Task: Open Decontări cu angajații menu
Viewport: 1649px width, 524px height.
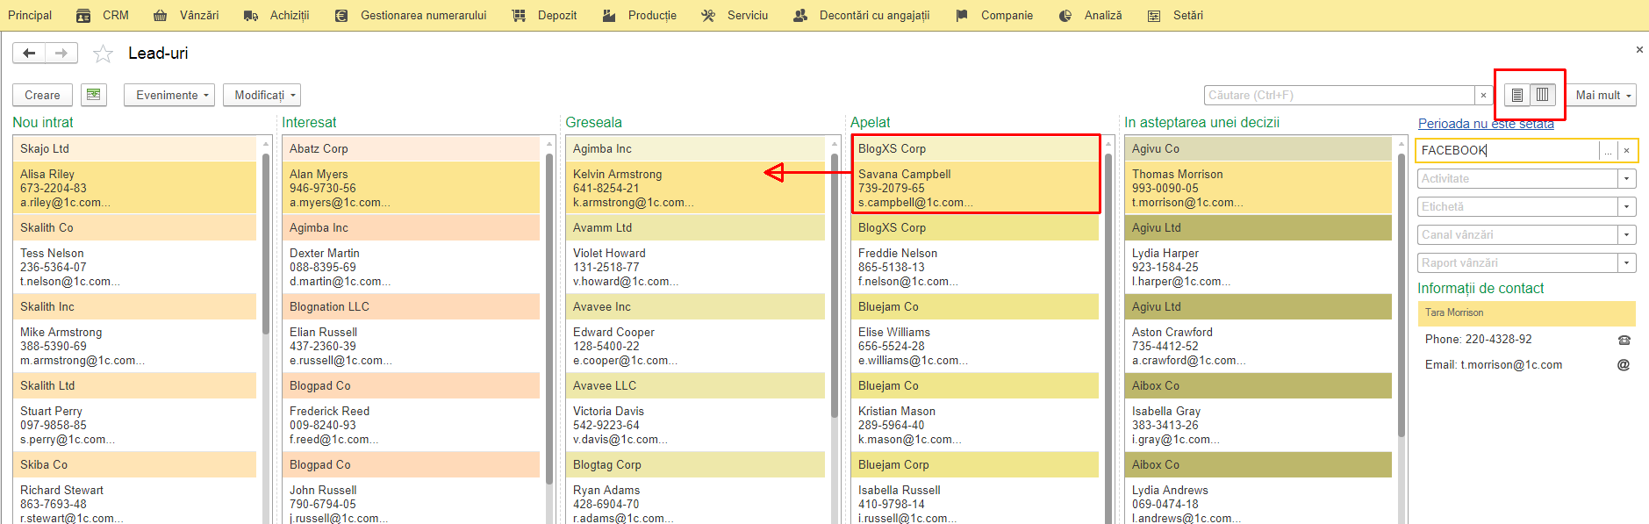Action: (x=861, y=15)
